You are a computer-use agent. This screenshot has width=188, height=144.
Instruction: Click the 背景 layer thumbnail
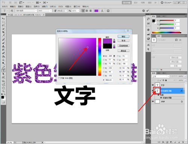click(157, 102)
